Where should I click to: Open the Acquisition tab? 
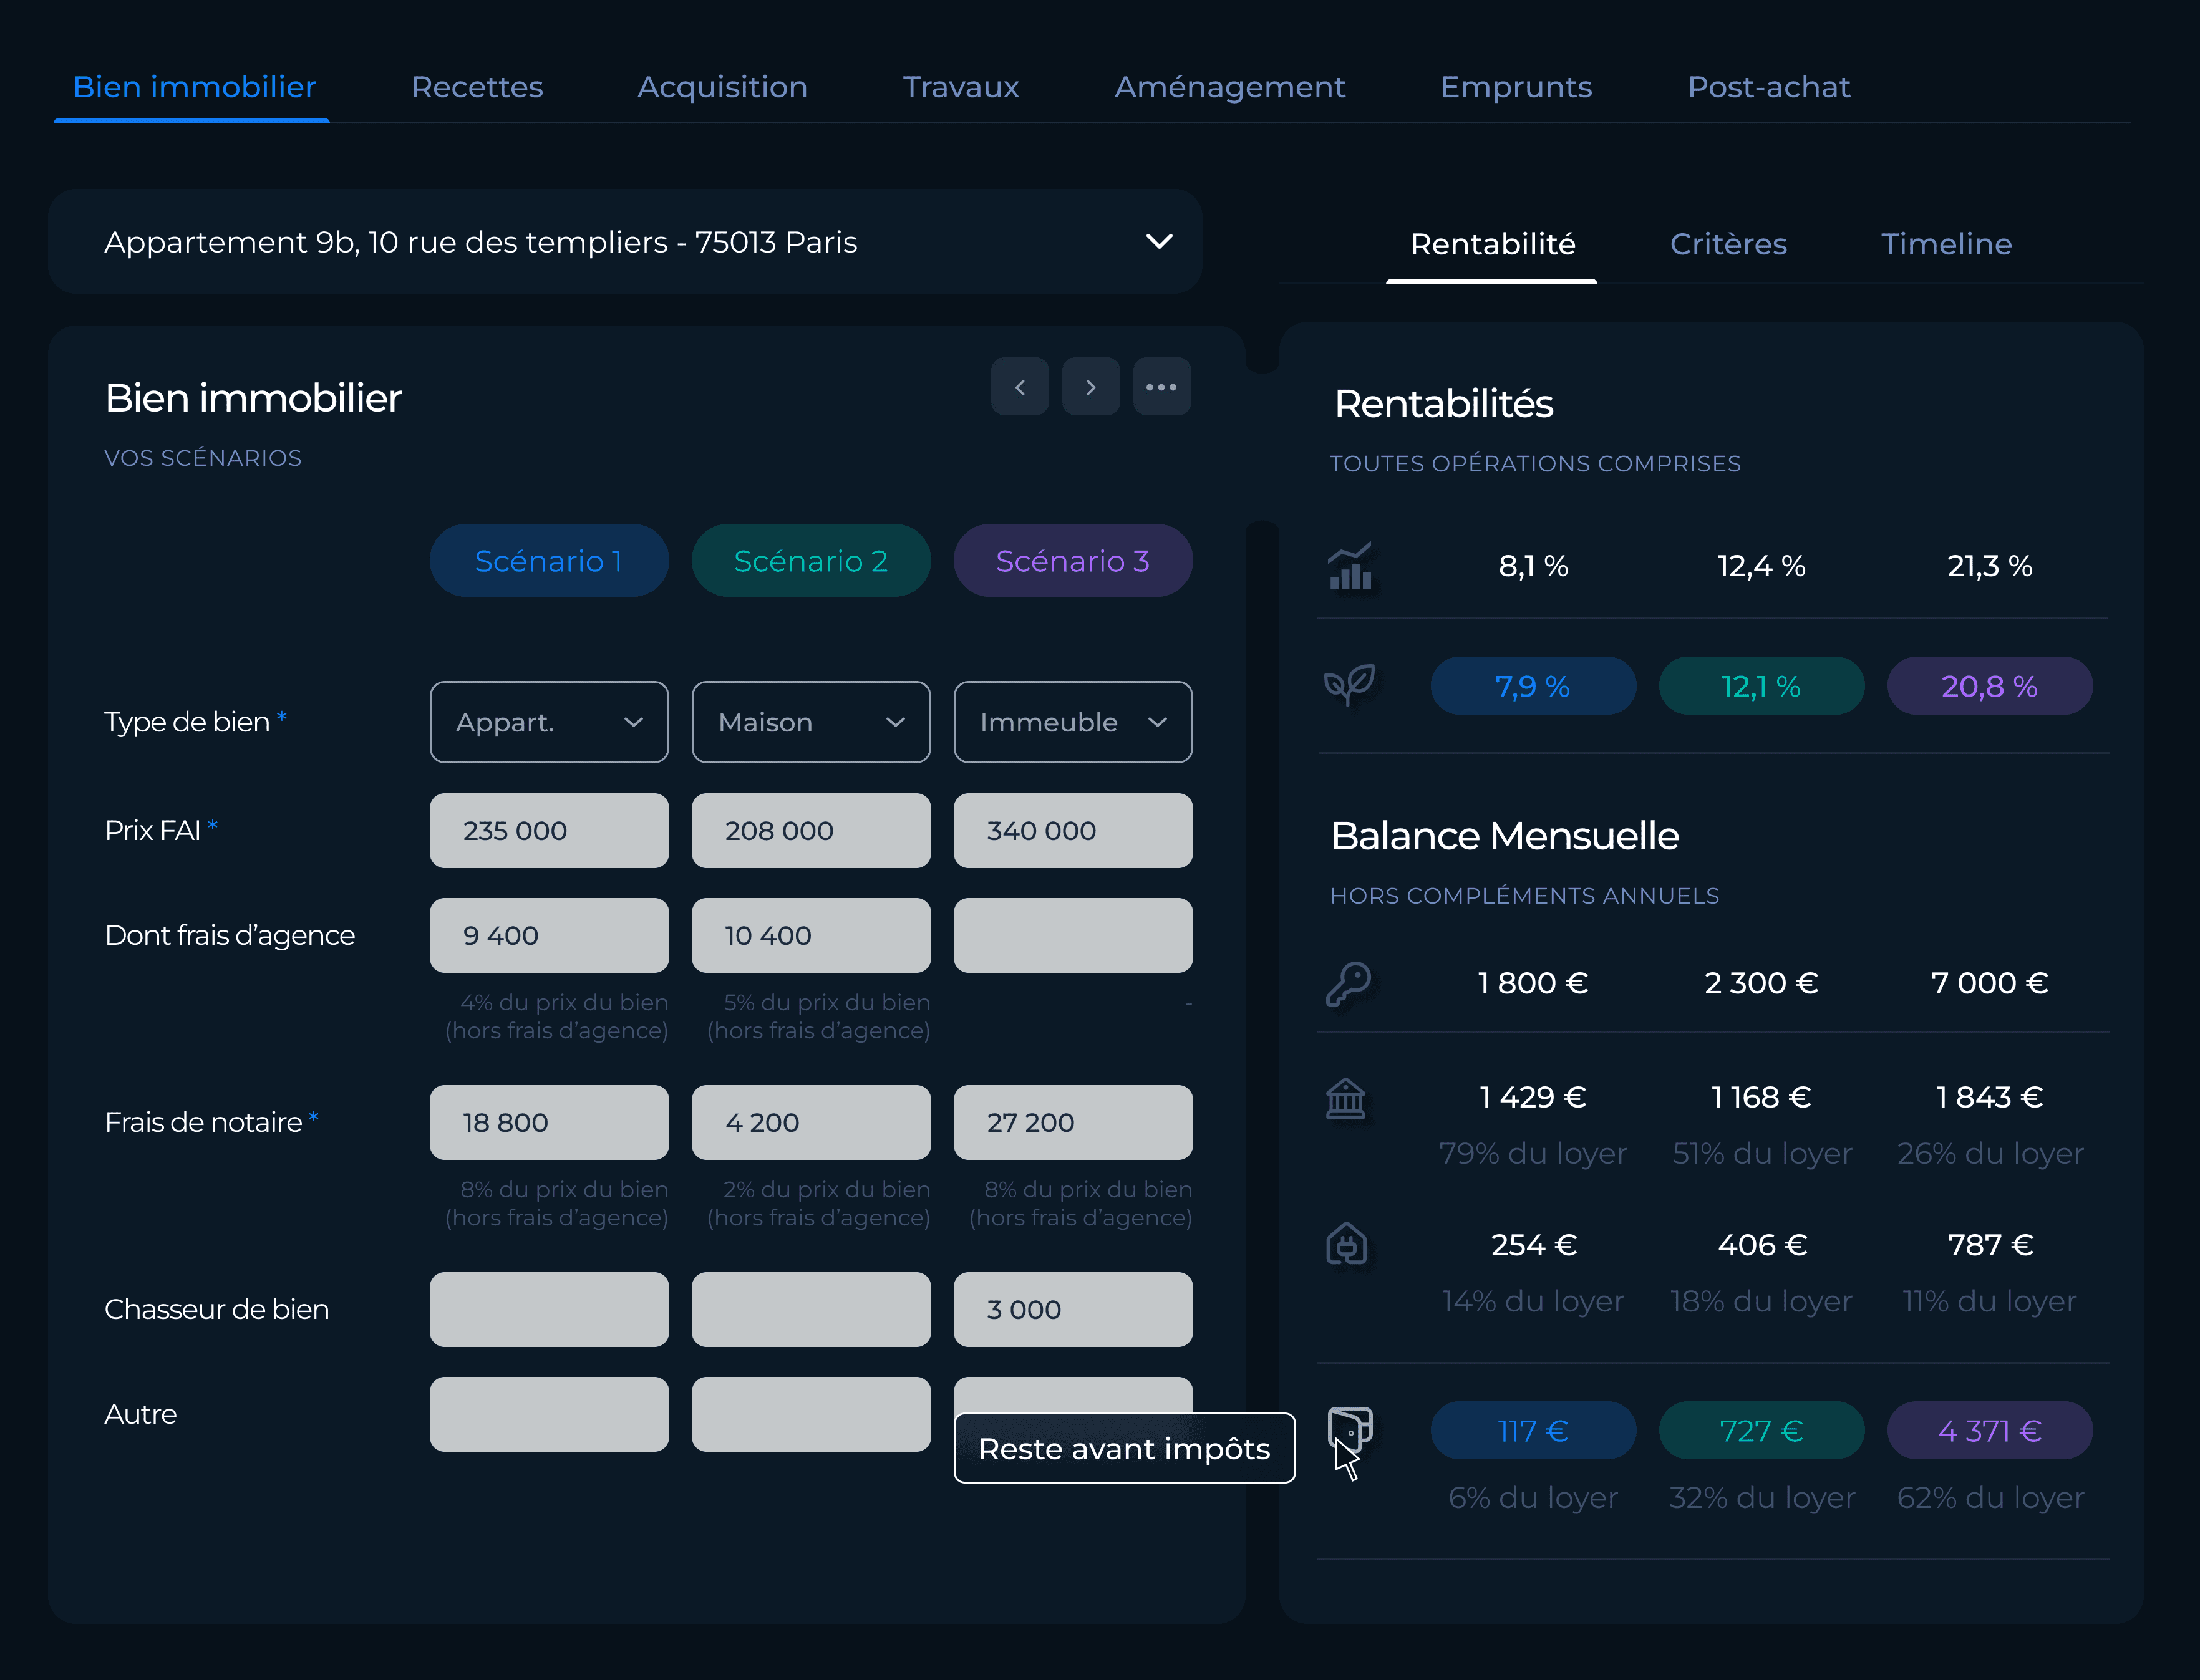tap(722, 87)
